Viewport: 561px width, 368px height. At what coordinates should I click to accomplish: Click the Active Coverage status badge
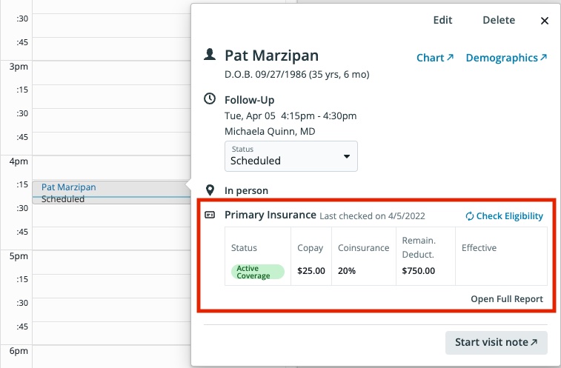coord(257,271)
